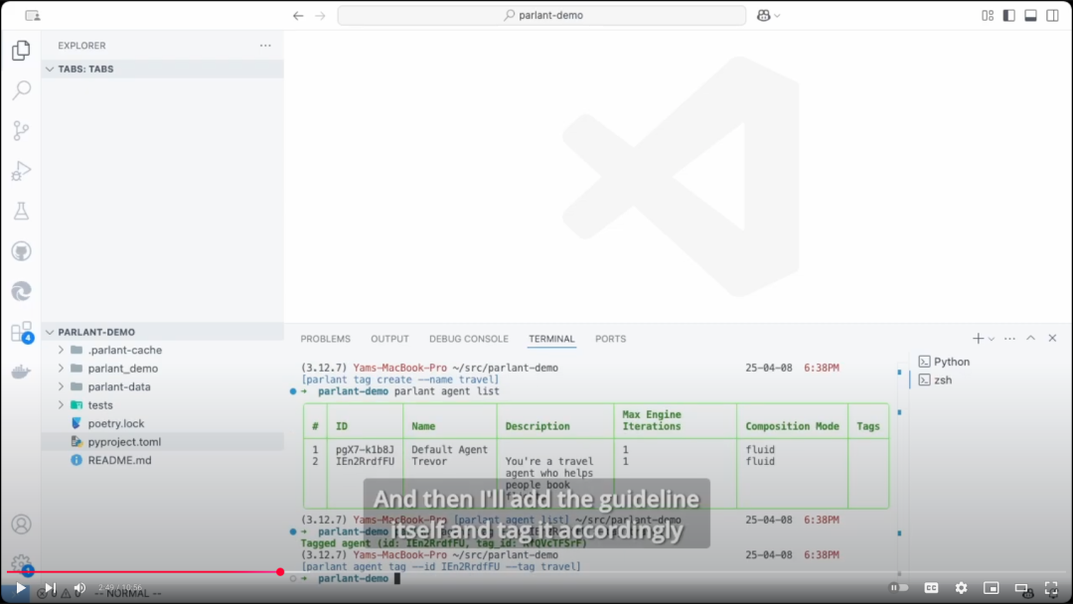Screen dimensions: 1073x604
Task: Open the Source Control view
Action: 21,130
